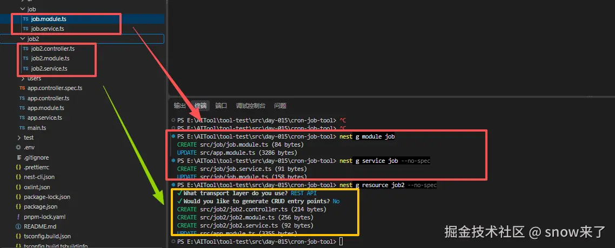Click the 'UPDATE src/app.module.ts (3286 bytes)' line

click(x=237, y=153)
